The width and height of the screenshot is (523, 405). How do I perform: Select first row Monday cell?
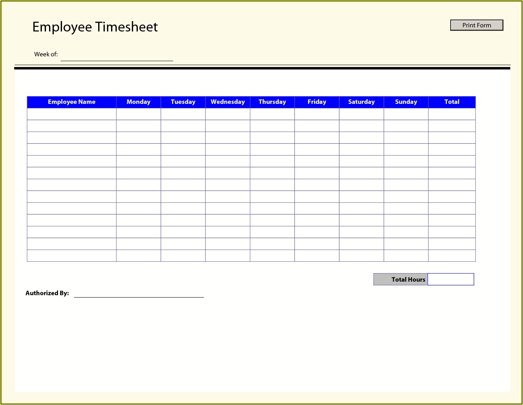138,114
